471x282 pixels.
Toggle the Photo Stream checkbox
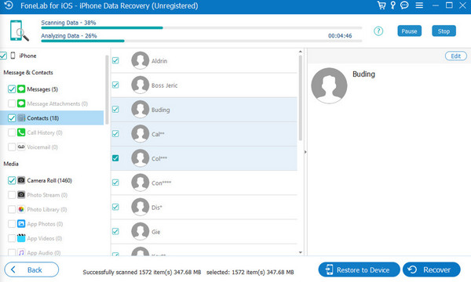12,195
